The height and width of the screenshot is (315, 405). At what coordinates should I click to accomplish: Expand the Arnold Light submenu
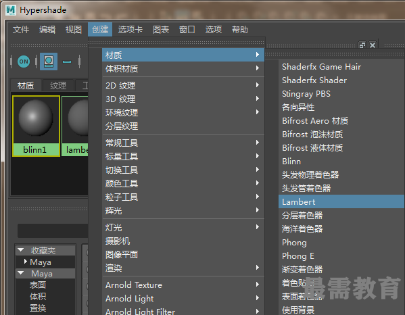183,298
